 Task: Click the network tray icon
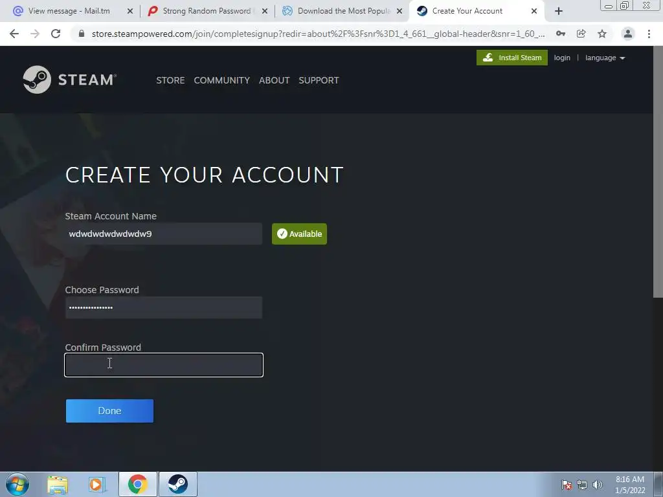click(582, 485)
